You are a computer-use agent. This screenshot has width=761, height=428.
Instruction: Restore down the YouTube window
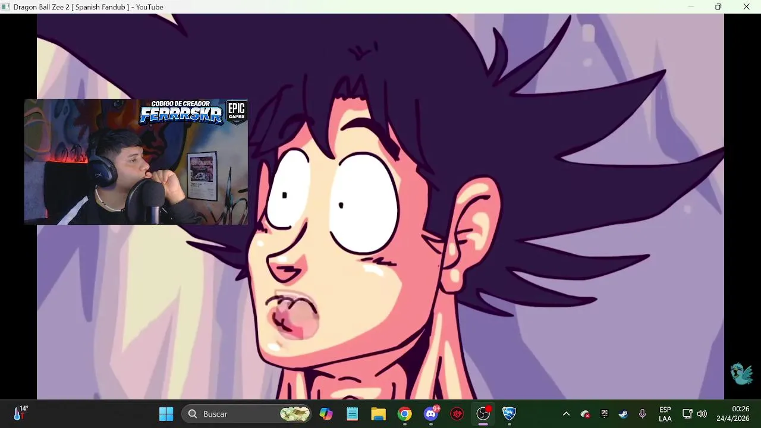(x=718, y=7)
